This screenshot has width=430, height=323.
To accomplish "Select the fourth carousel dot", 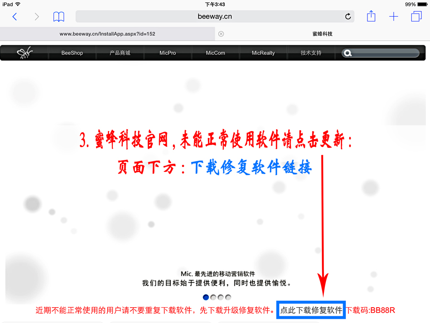I will 228,297.
